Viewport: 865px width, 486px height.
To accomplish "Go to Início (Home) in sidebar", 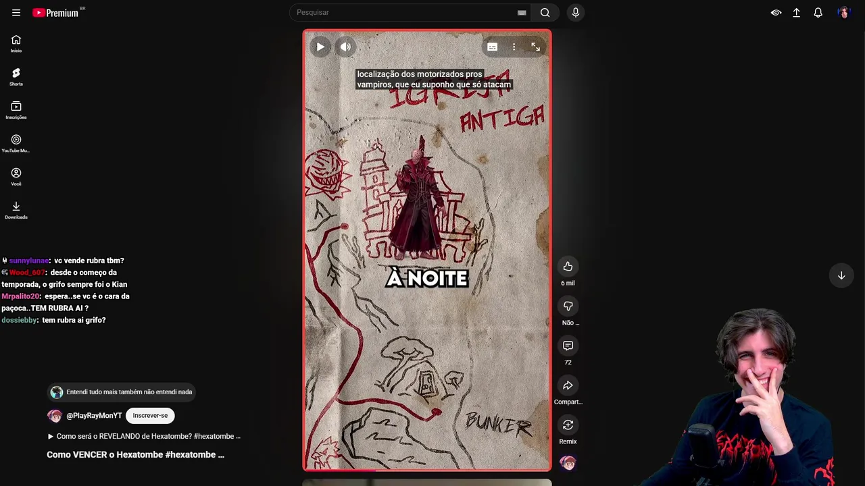I will pos(16,44).
